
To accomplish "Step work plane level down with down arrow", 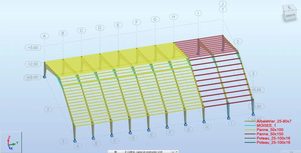I will tap(177, 152).
